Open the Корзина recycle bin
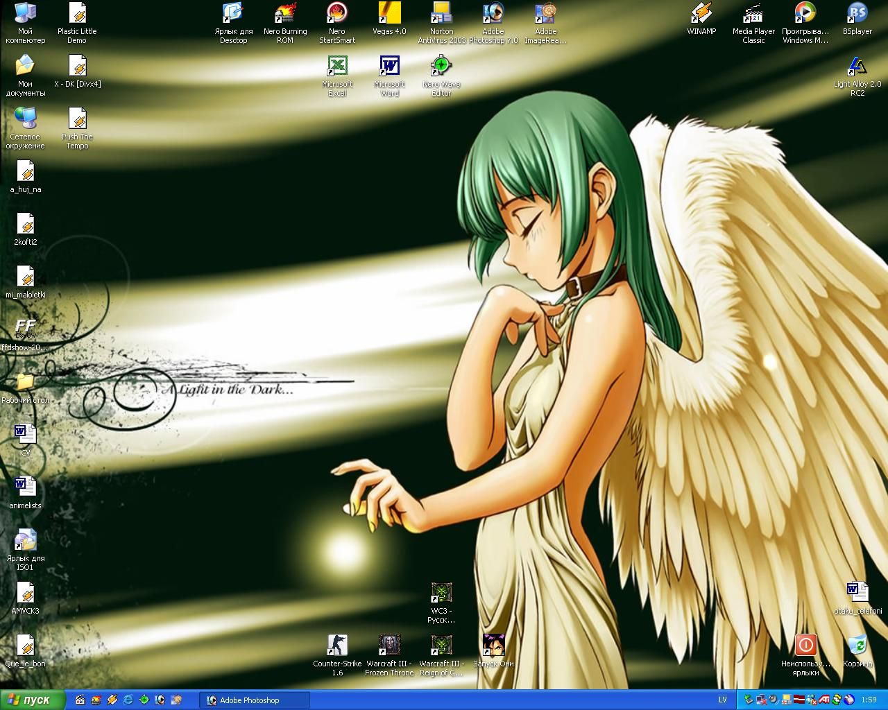This screenshot has width=888, height=710. pos(857,651)
